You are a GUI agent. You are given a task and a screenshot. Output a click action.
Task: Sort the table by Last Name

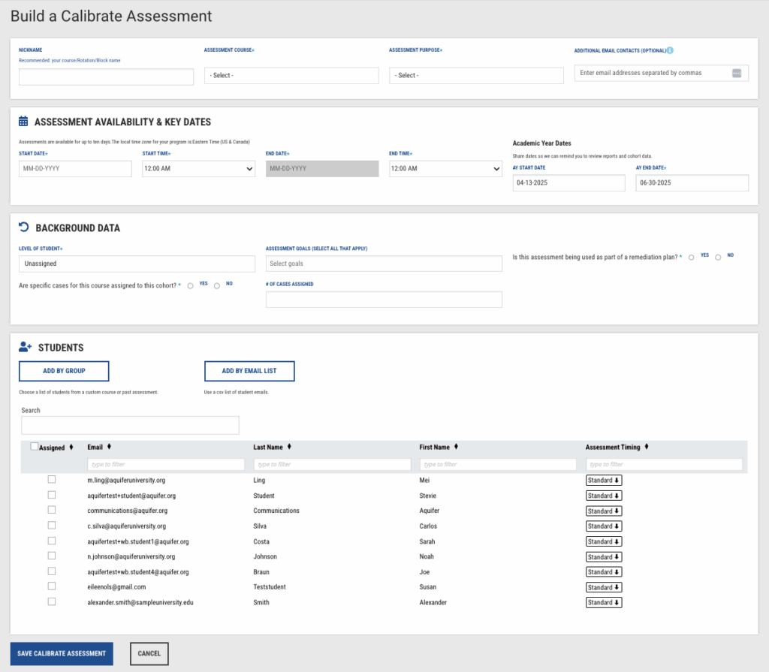click(x=290, y=447)
